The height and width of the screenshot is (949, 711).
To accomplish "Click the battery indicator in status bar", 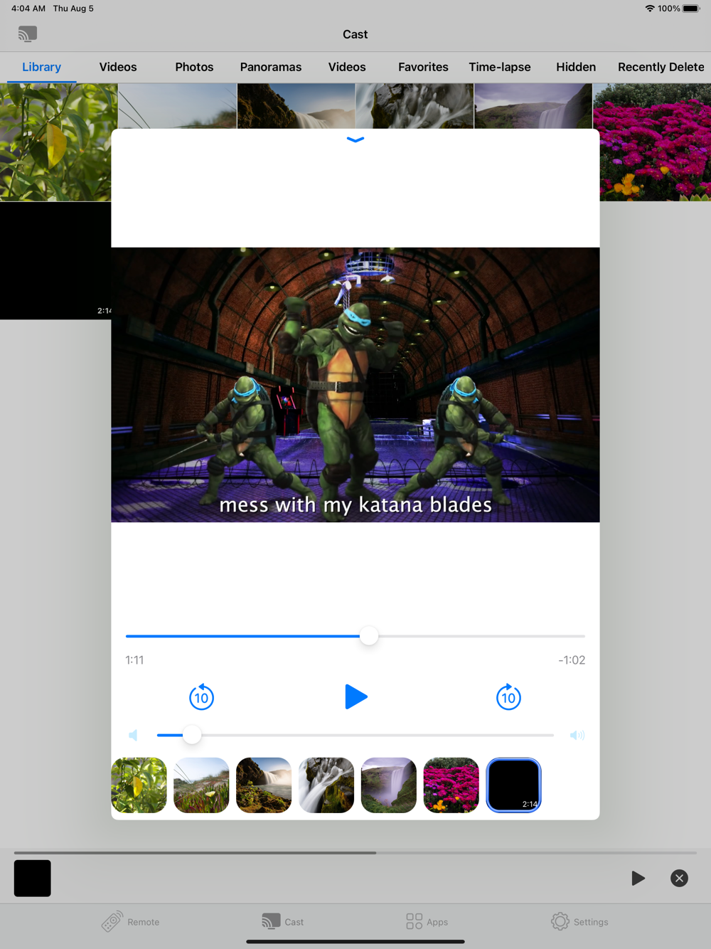I will (x=691, y=9).
